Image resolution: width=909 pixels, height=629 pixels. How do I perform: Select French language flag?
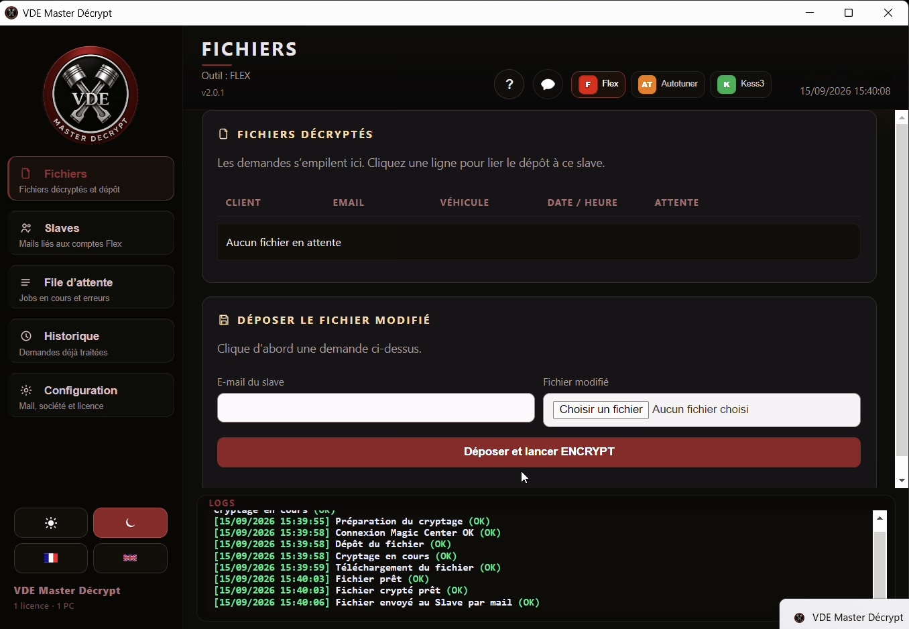pyautogui.click(x=51, y=559)
